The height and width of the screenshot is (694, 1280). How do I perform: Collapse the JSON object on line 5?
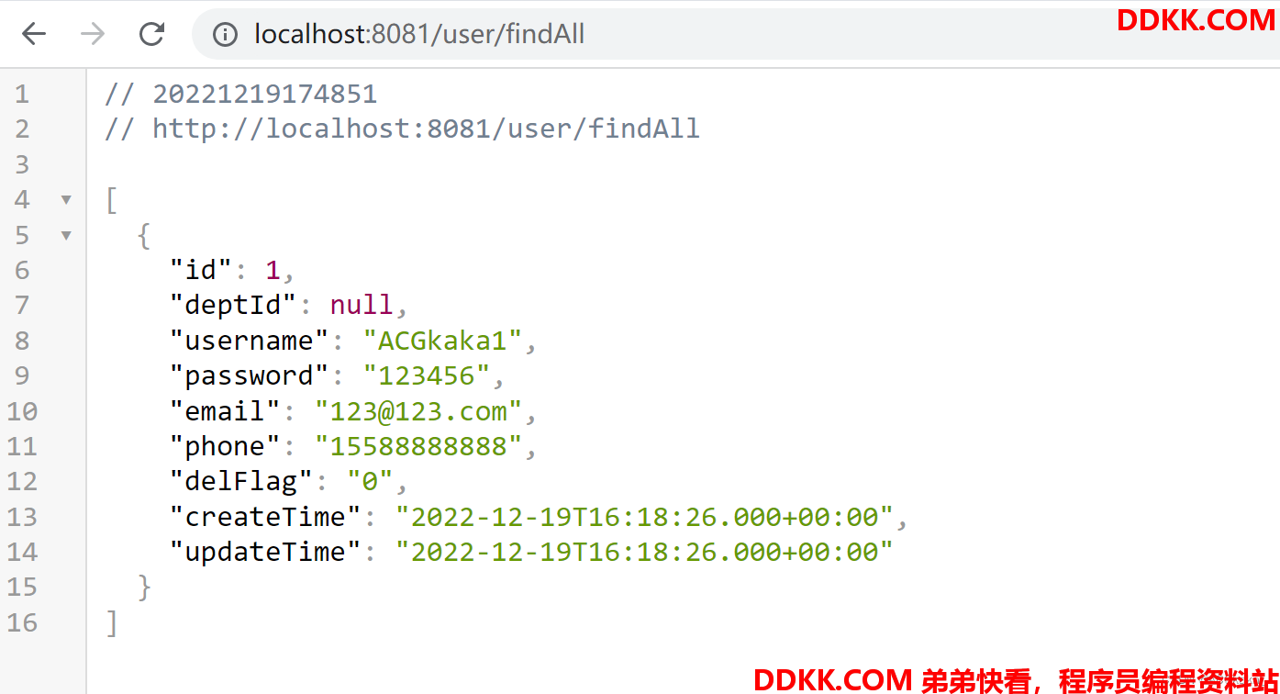(66, 235)
